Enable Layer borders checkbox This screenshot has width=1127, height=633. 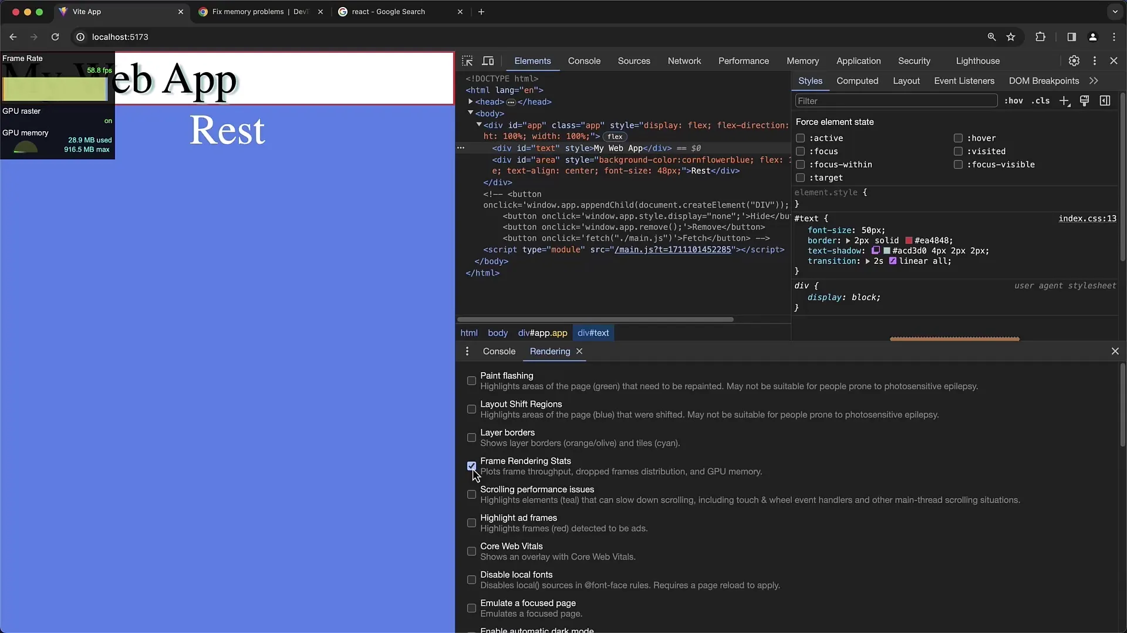(x=471, y=438)
